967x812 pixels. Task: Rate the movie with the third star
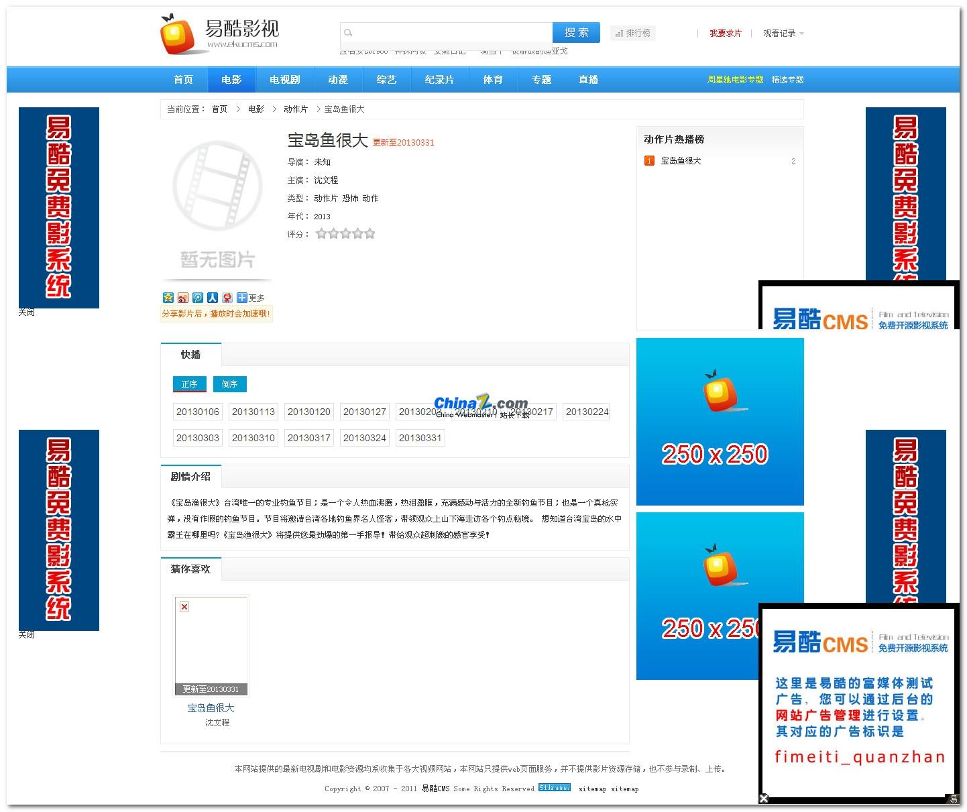(x=345, y=233)
